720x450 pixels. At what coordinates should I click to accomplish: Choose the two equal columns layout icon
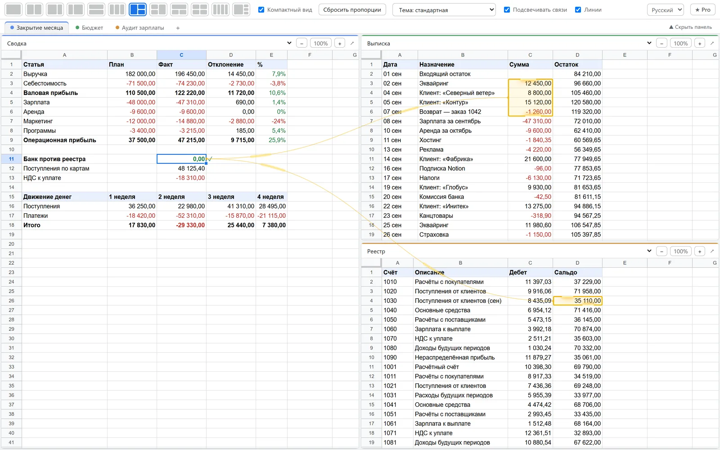pyautogui.click(x=34, y=9)
